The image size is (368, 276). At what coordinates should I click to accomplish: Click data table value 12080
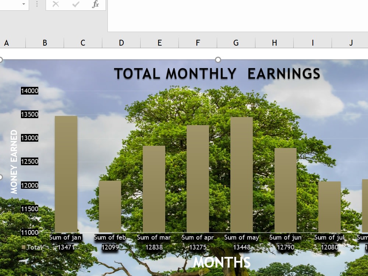pyautogui.click(x=329, y=247)
